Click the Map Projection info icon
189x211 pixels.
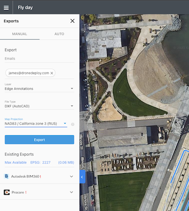point(73,124)
